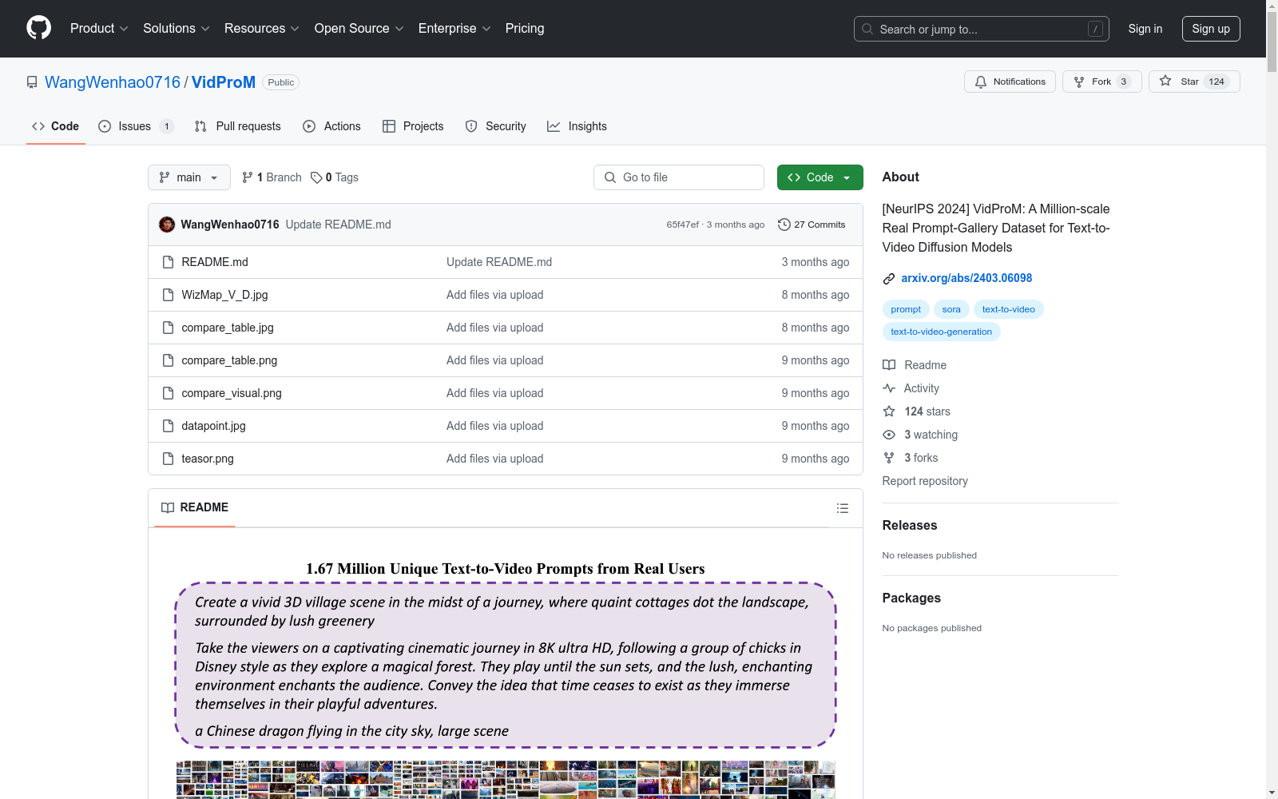Open the Security tab
Image resolution: width=1278 pixels, height=799 pixels.
(496, 126)
